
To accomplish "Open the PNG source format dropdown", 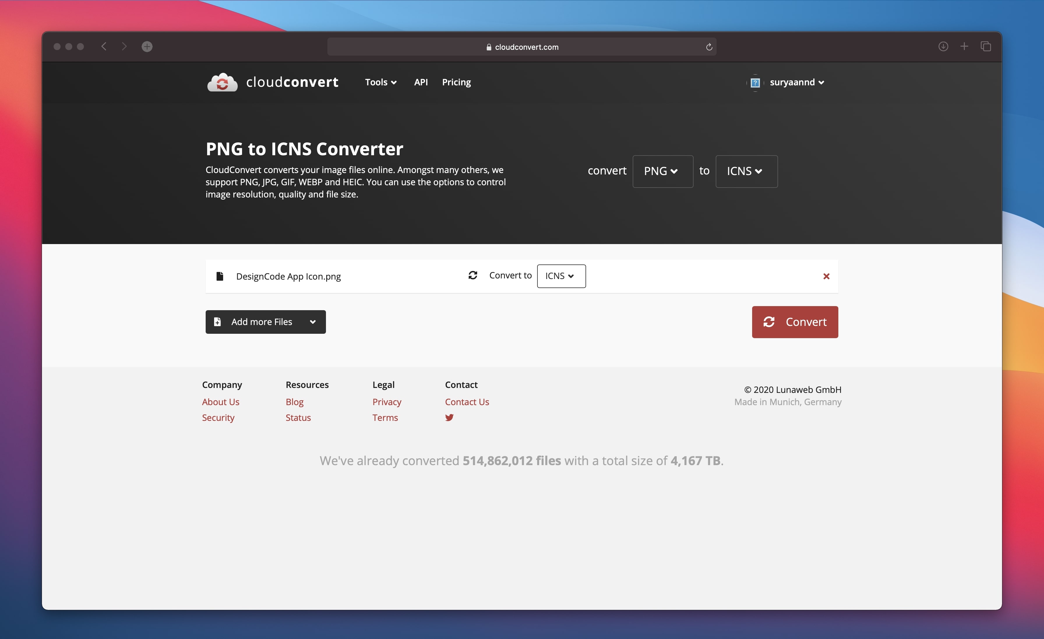I will point(662,171).
